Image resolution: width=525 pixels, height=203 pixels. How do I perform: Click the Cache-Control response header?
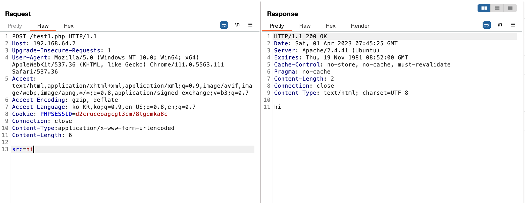click(362, 64)
